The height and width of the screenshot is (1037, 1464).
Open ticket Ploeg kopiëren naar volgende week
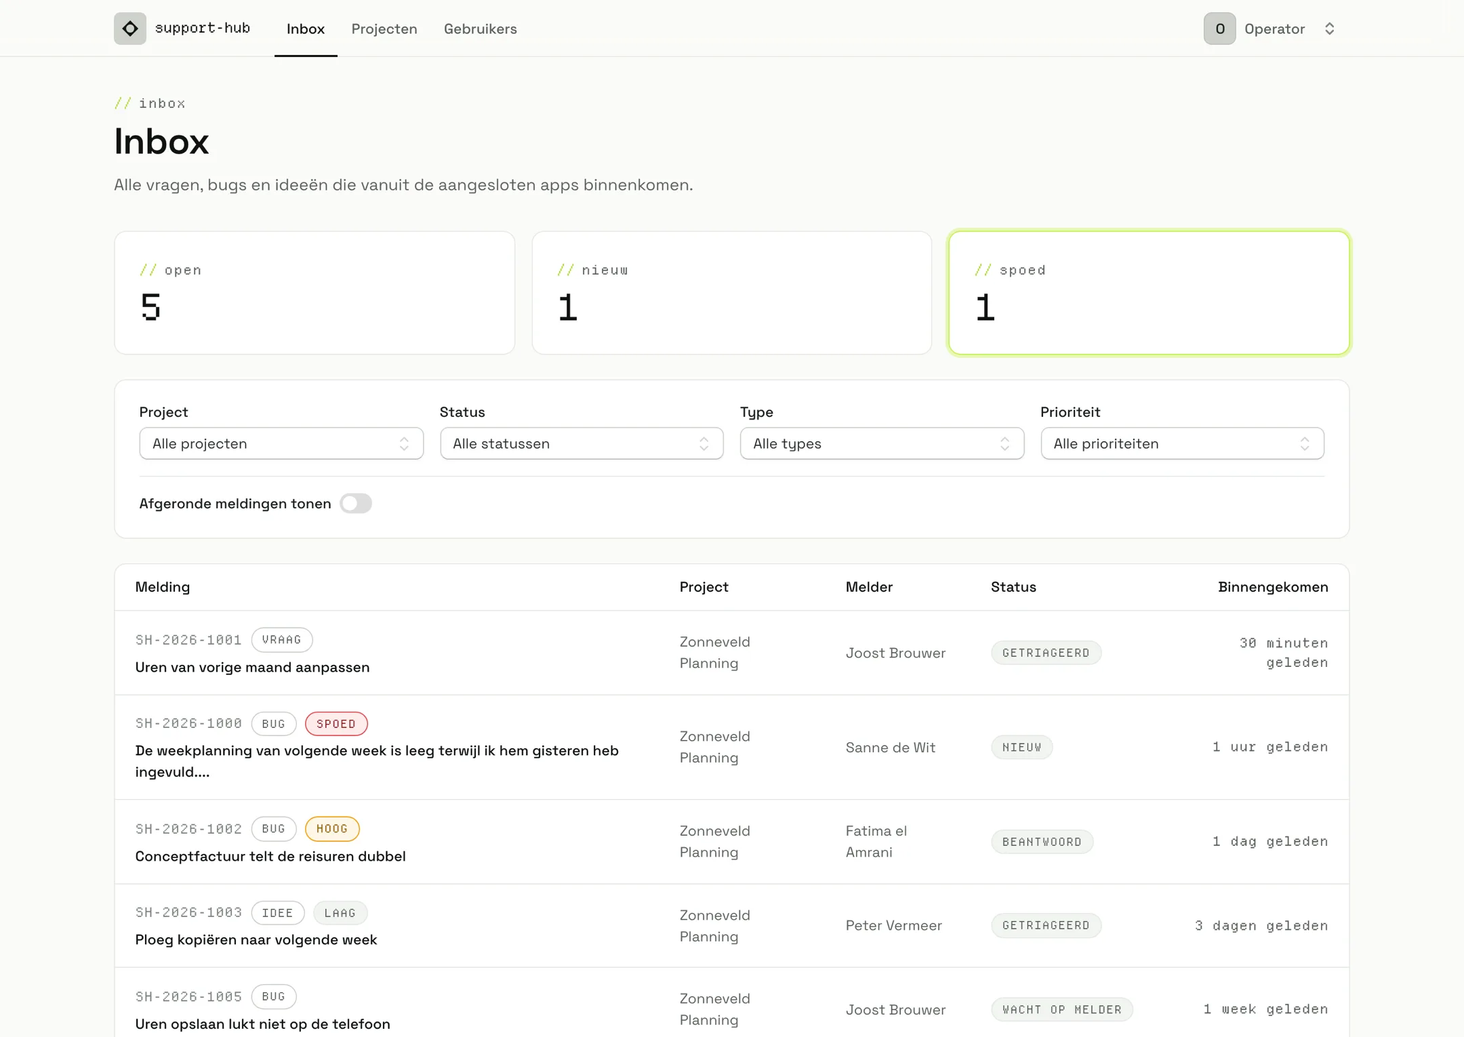coord(256,939)
